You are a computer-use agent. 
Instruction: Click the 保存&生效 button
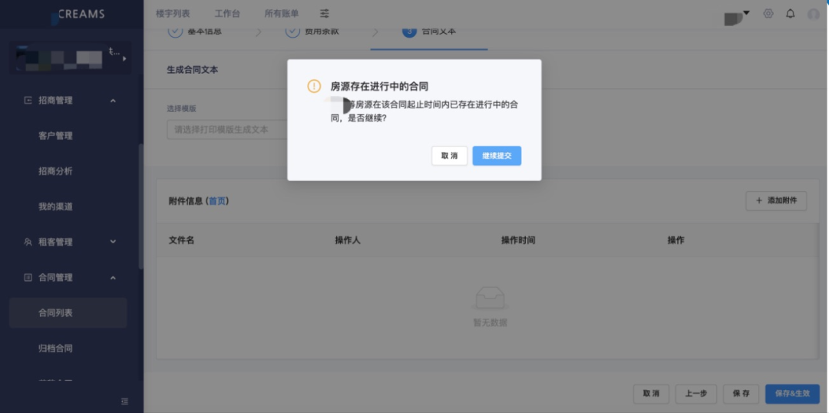(792, 394)
